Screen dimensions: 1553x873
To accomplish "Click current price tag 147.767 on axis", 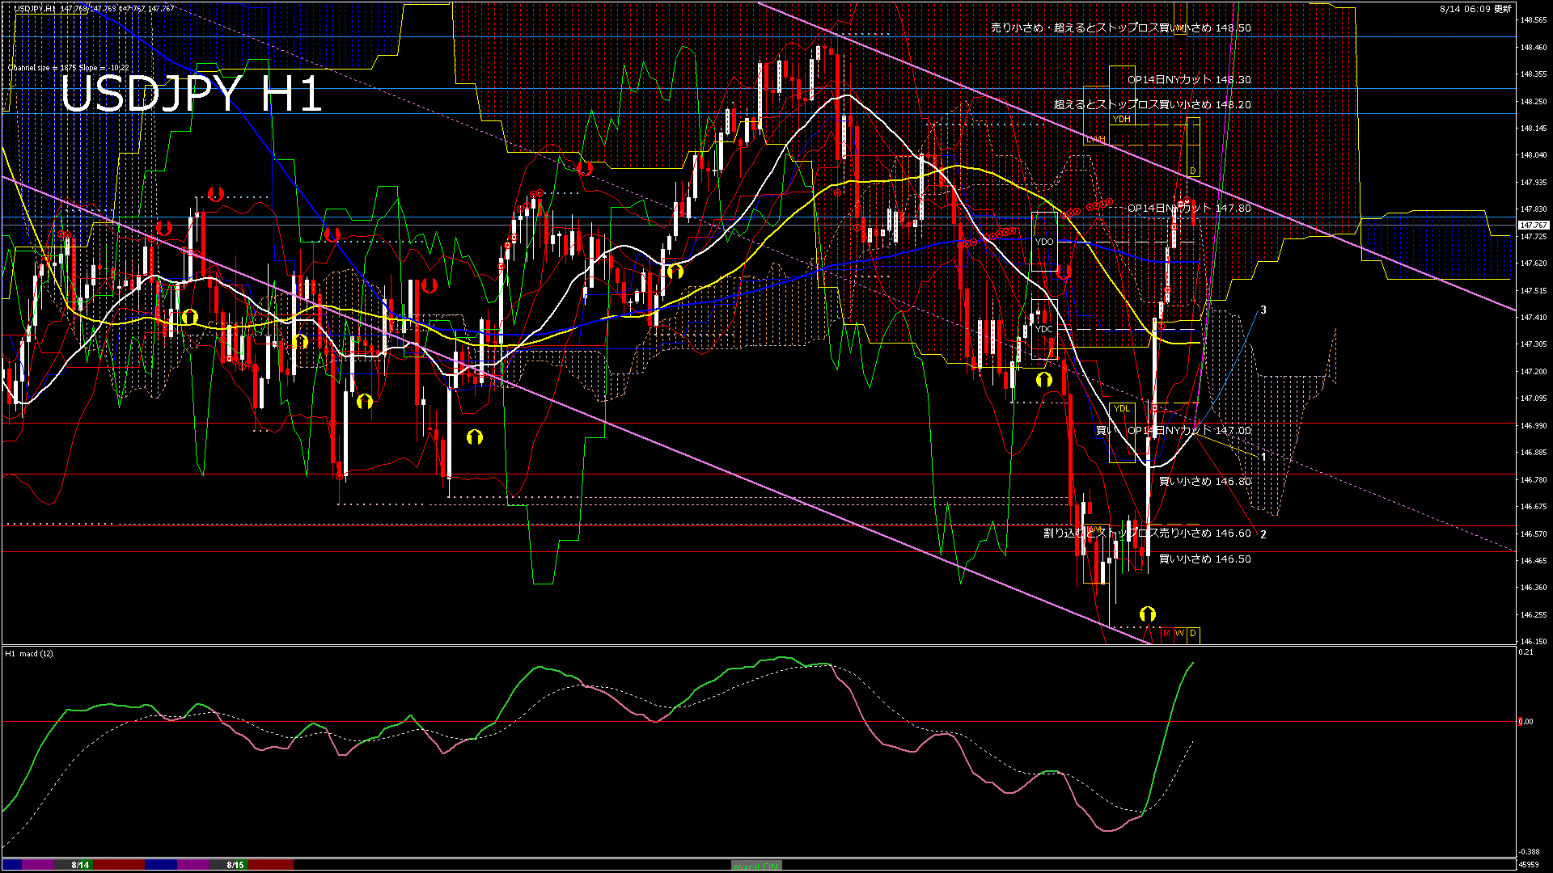I will [1533, 226].
